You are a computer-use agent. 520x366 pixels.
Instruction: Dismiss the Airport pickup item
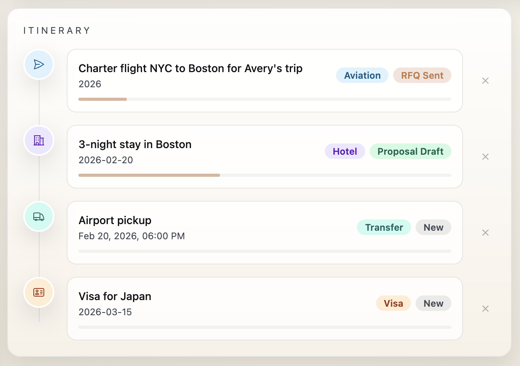[x=485, y=233]
